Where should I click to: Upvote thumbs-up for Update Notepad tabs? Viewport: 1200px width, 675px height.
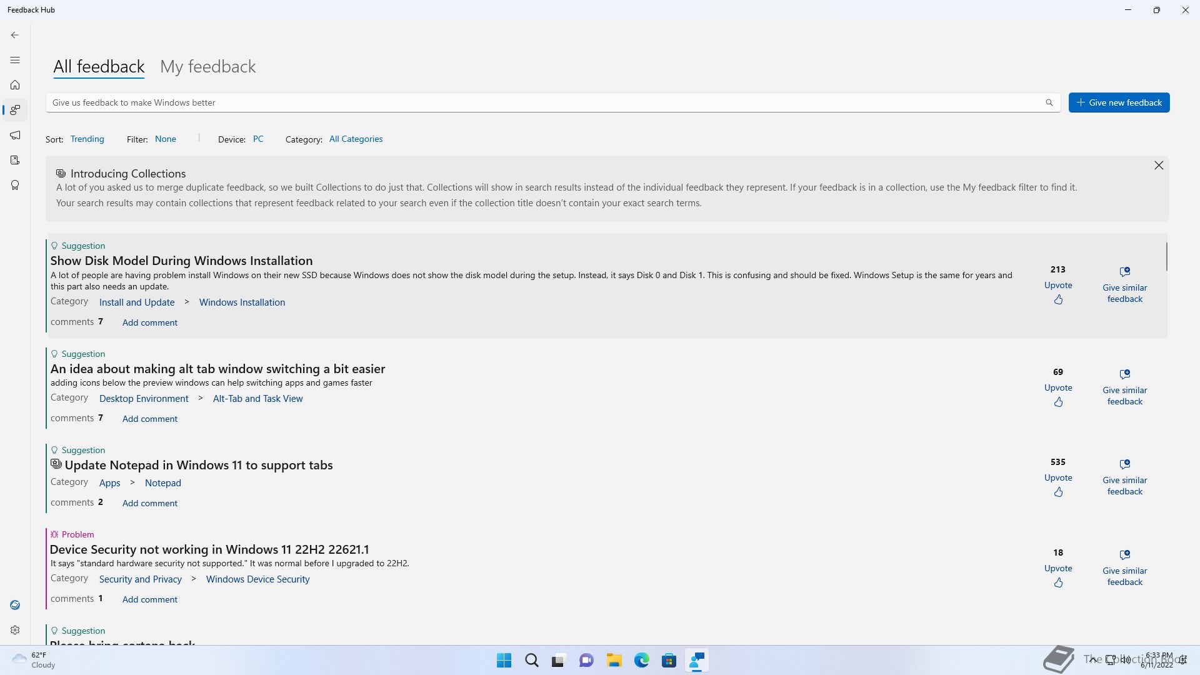click(1058, 492)
